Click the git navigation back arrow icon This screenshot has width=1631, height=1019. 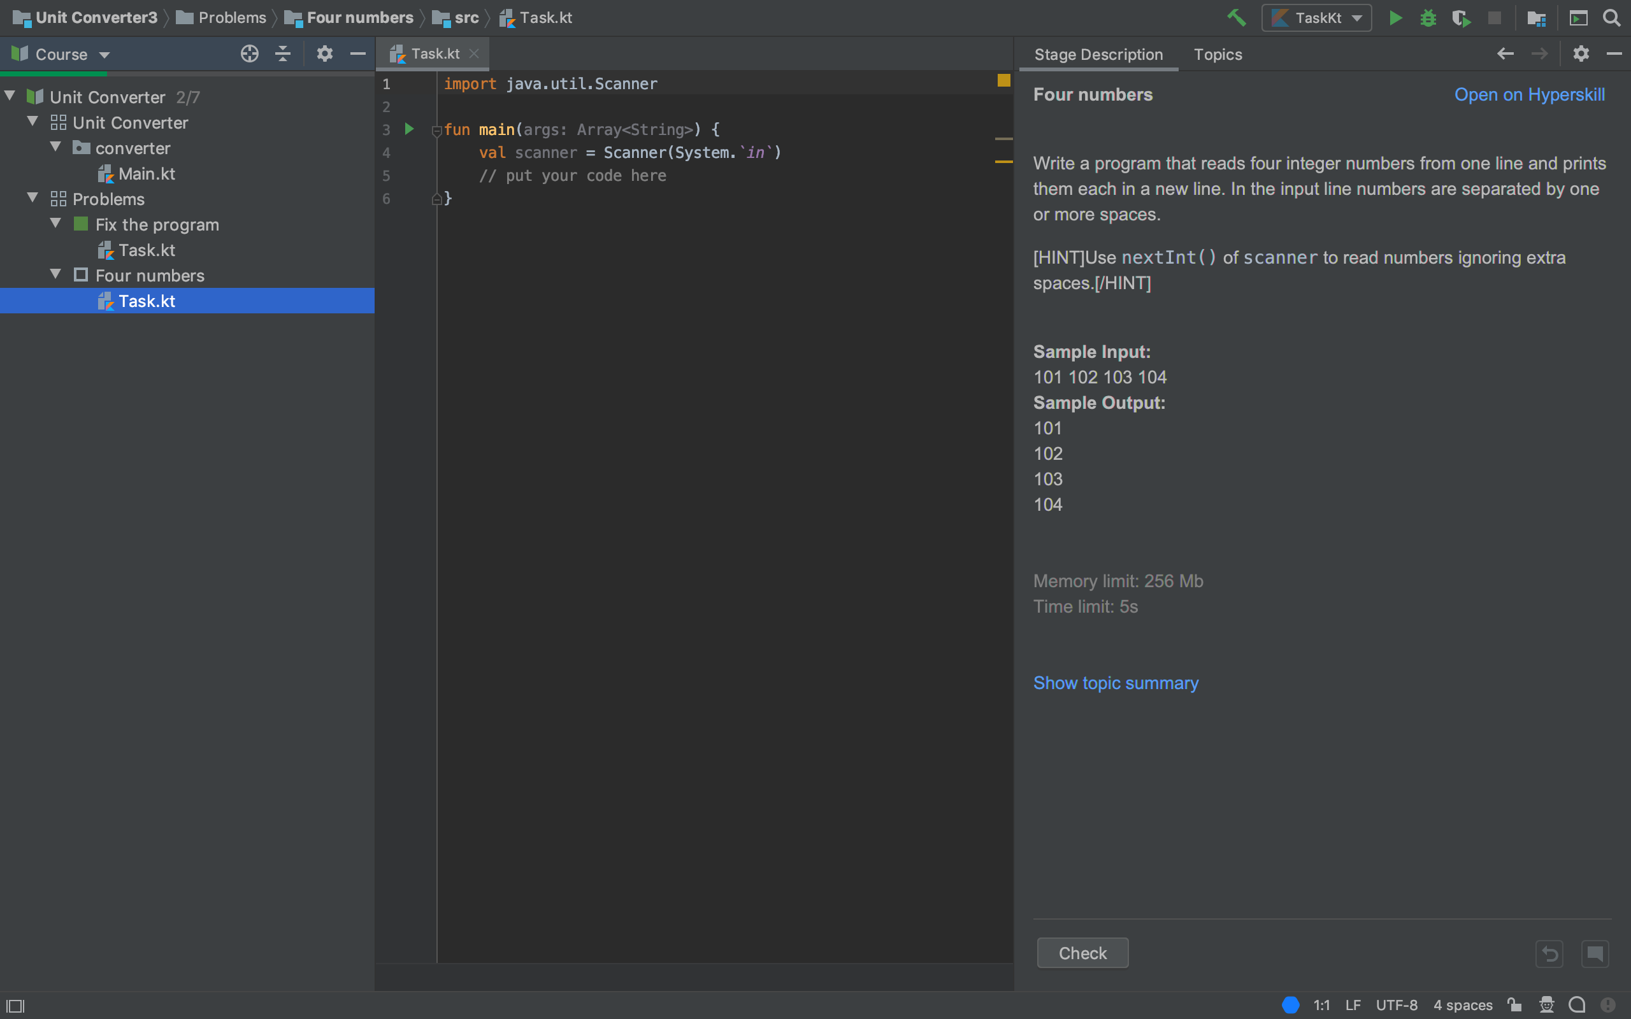[x=1507, y=53]
